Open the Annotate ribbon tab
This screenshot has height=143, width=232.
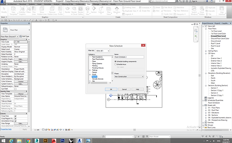pos(48,4)
